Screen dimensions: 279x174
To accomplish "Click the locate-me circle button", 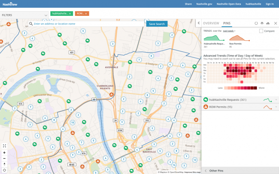I will (4, 170).
